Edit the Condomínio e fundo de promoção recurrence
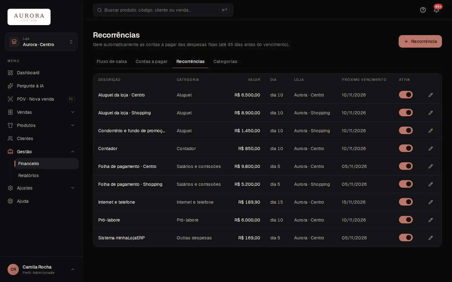This screenshot has width=452, height=282. [431, 131]
